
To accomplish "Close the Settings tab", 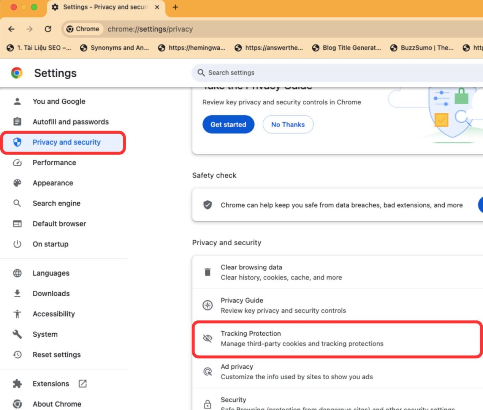I will click(157, 7).
